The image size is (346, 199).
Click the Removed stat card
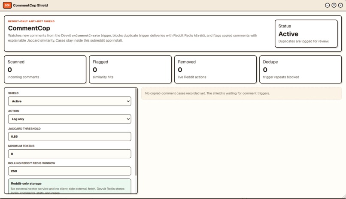215,69
